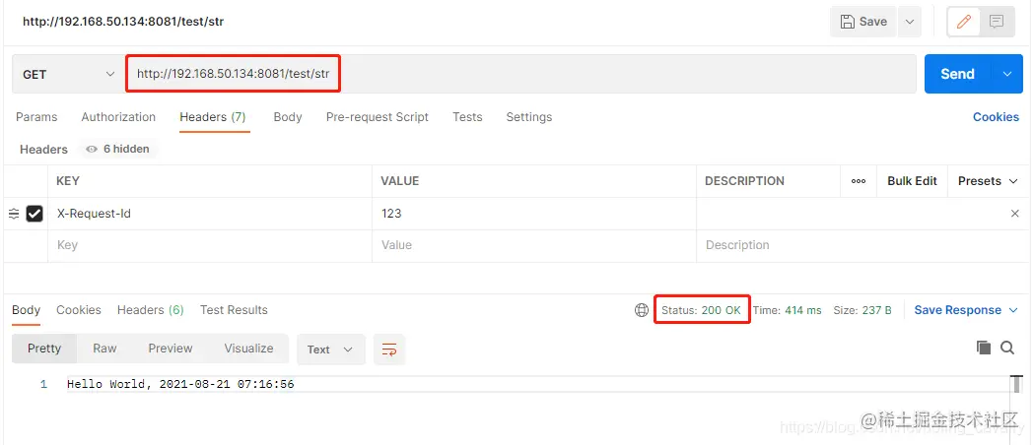
Task: Click the Status: 200 OK text
Action: click(x=701, y=310)
